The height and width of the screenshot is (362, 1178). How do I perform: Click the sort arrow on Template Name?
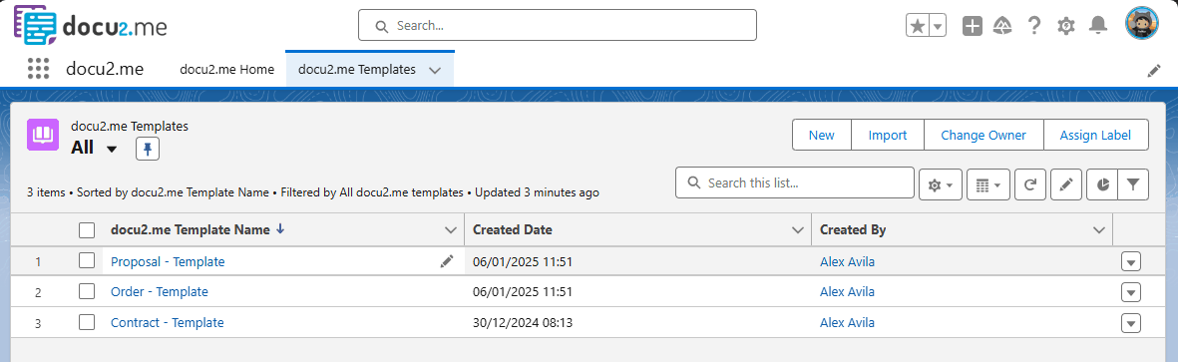click(280, 229)
